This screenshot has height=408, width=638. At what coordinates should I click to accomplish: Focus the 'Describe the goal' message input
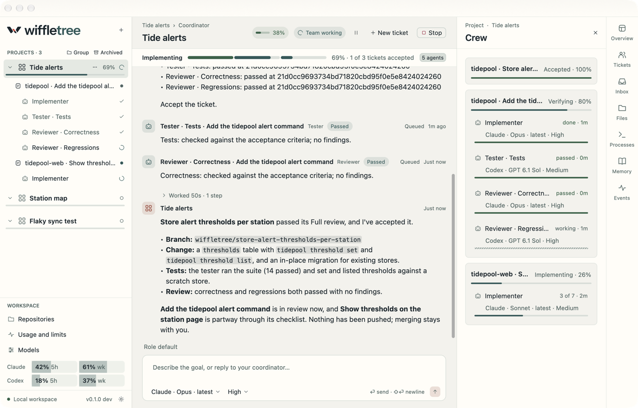[x=294, y=368]
